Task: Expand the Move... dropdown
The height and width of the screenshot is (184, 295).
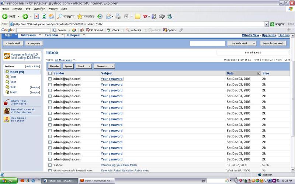Action: point(104,66)
